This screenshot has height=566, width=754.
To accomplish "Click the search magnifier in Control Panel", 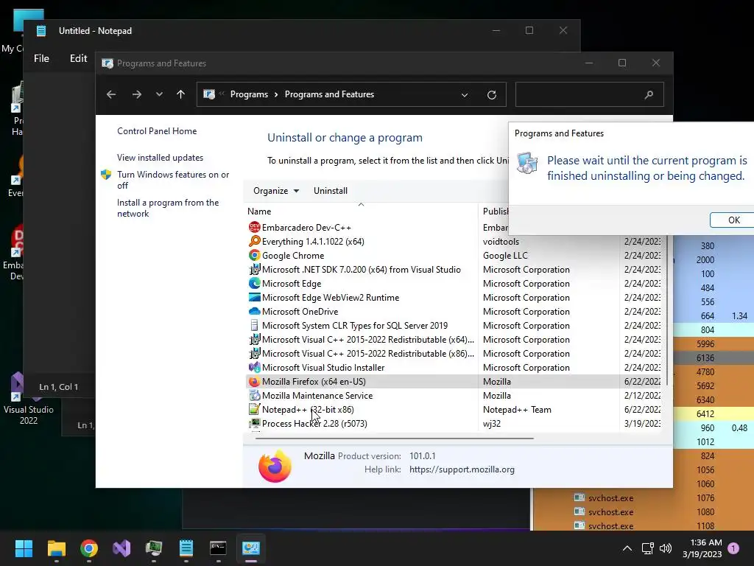I will point(649,94).
